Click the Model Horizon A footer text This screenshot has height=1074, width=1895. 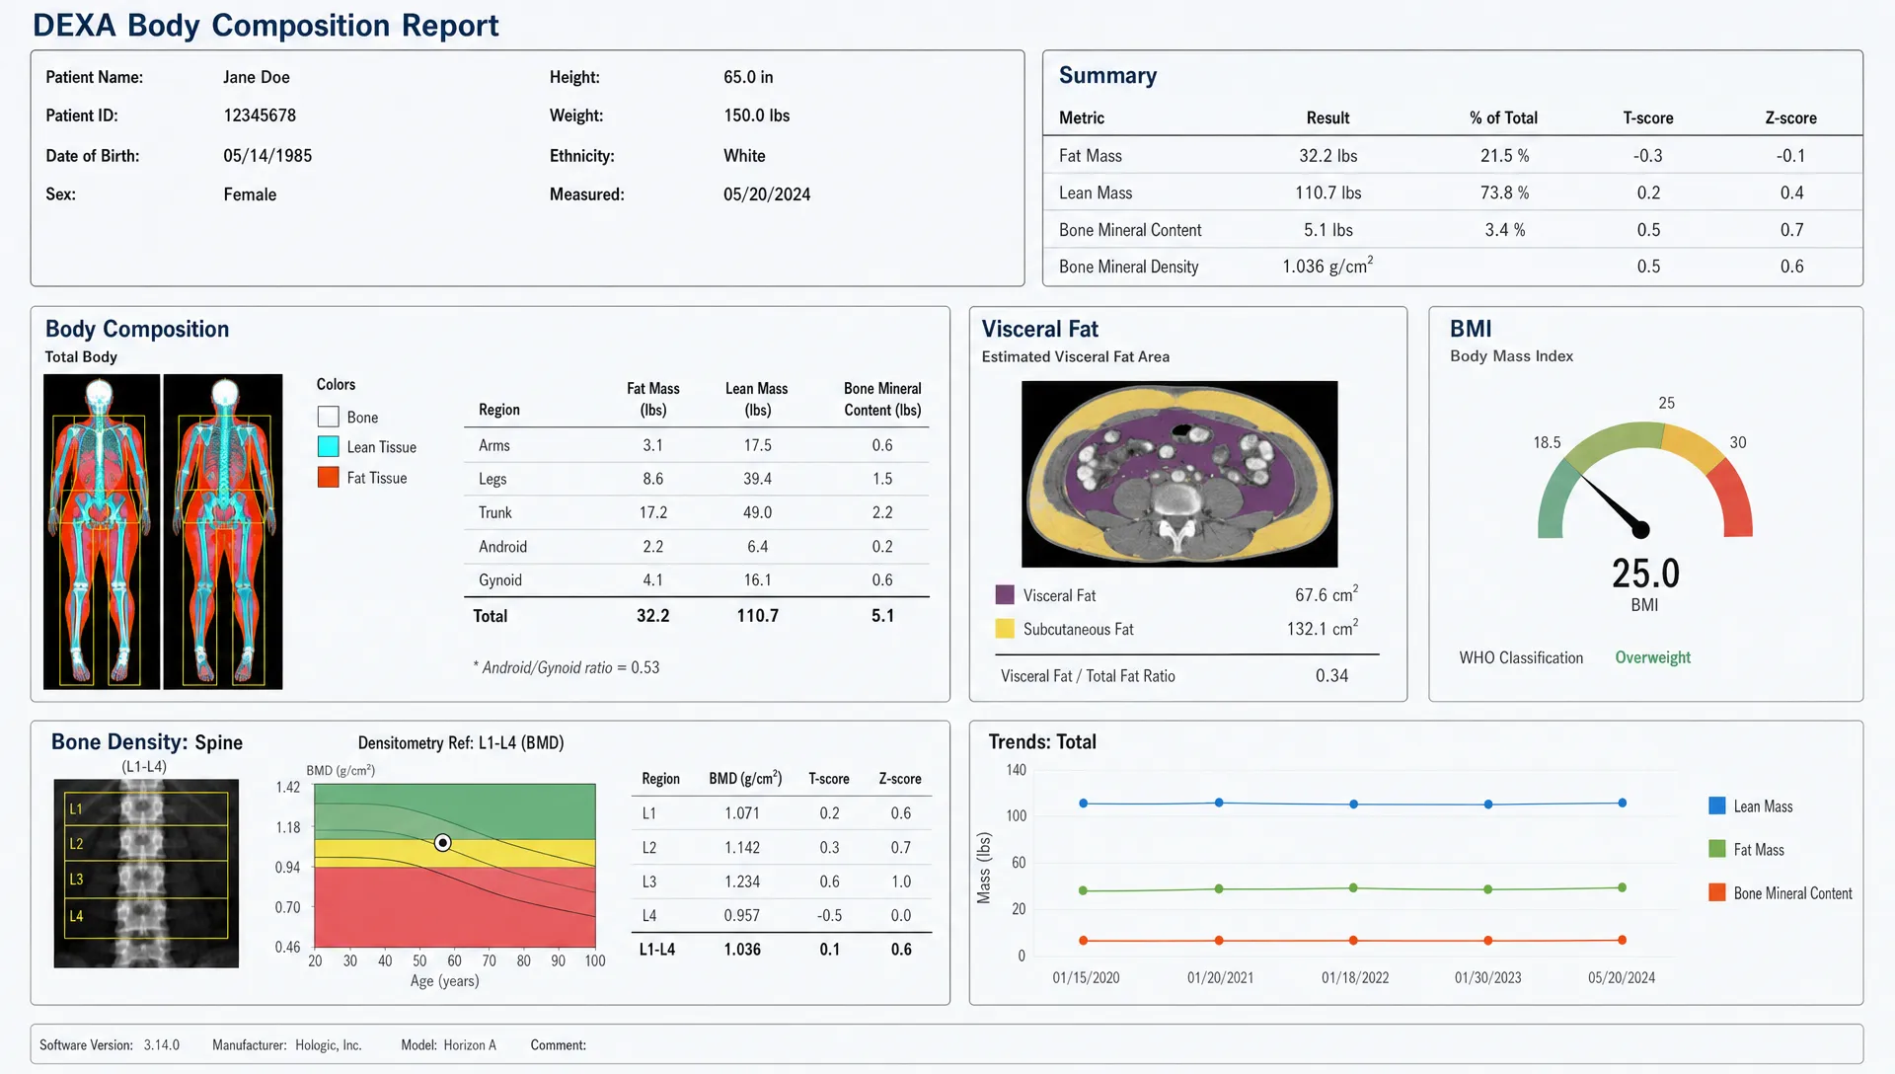[449, 1045]
